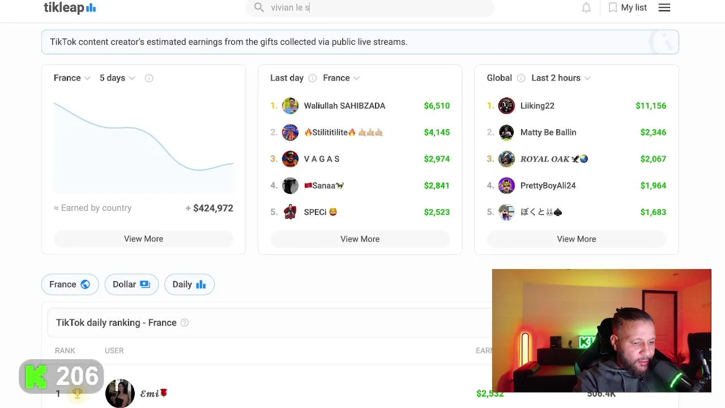Click info icon next to Last day

(x=312, y=78)
